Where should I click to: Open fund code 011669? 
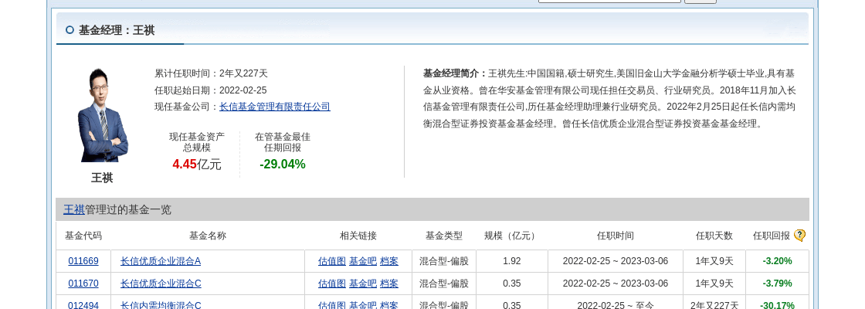(x=83, y=261)
